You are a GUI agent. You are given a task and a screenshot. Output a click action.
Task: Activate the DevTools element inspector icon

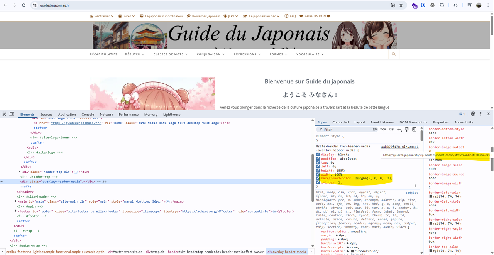pos(4,114)
